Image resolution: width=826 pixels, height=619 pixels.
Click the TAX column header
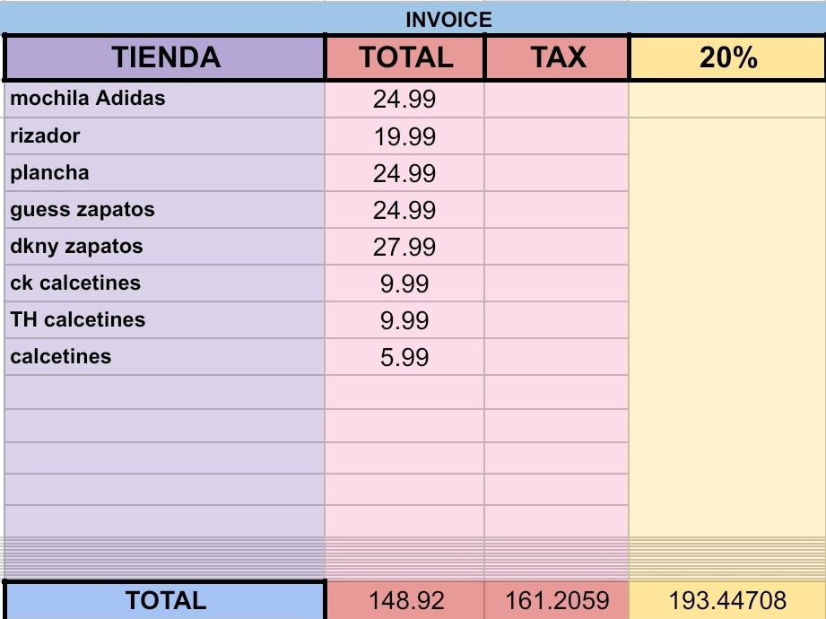pos(557,58)
